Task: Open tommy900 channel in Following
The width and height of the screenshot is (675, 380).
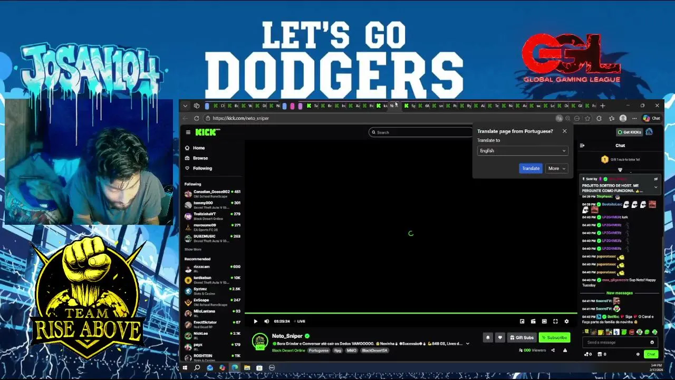Action: click(213, 205)
